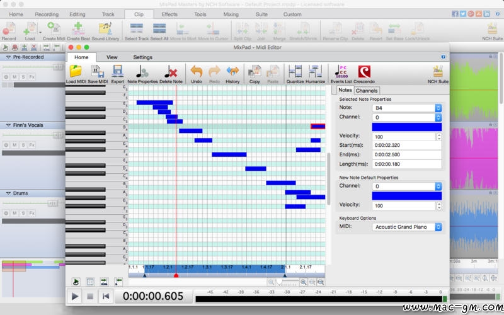Collapse the Pre-Recorded track
The image size is (504, 315).
[x=8, y=57]
